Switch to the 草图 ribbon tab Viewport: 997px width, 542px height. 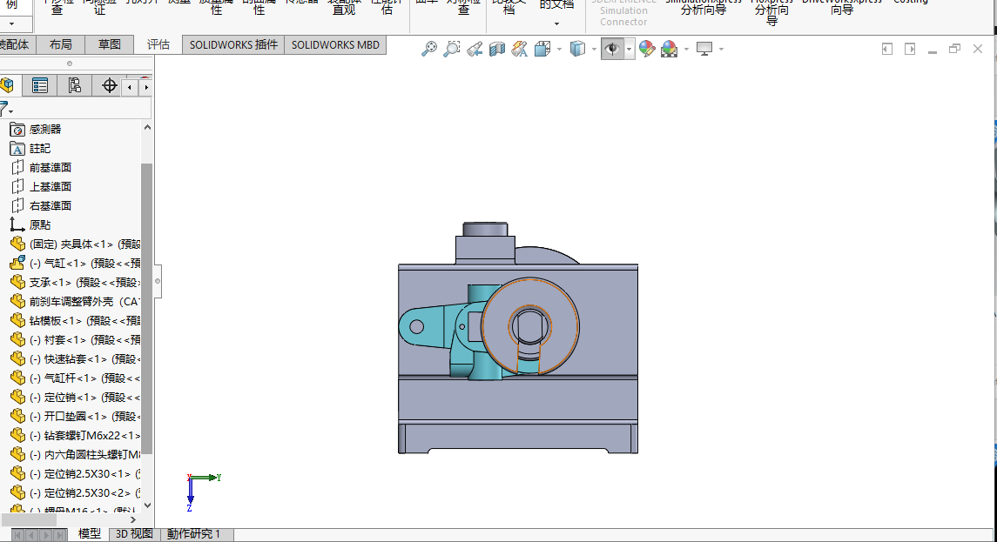tap(110, 44)
